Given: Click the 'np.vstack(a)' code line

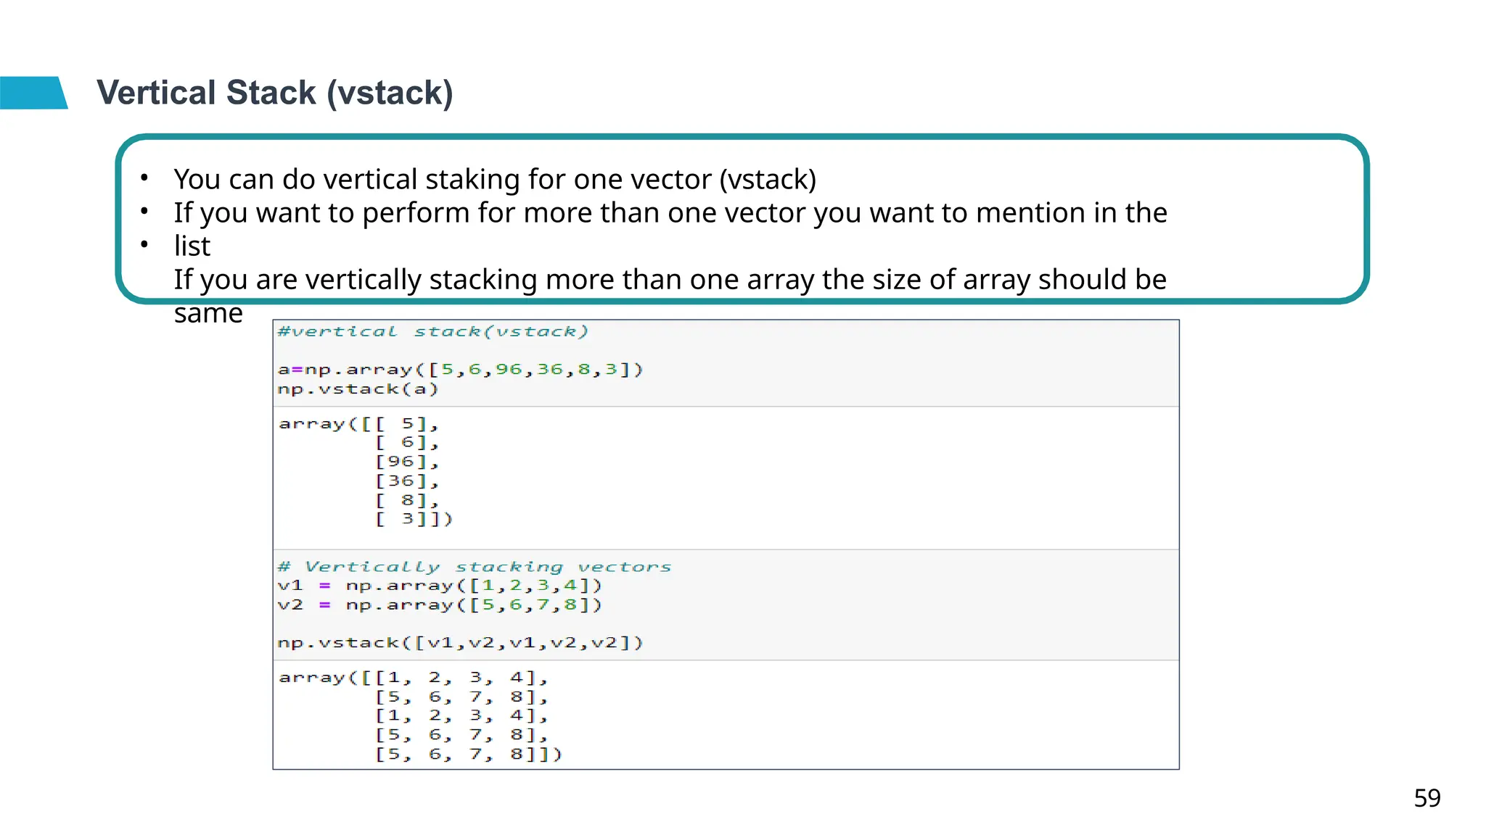Looking at the screenshot, I should 358,389.
